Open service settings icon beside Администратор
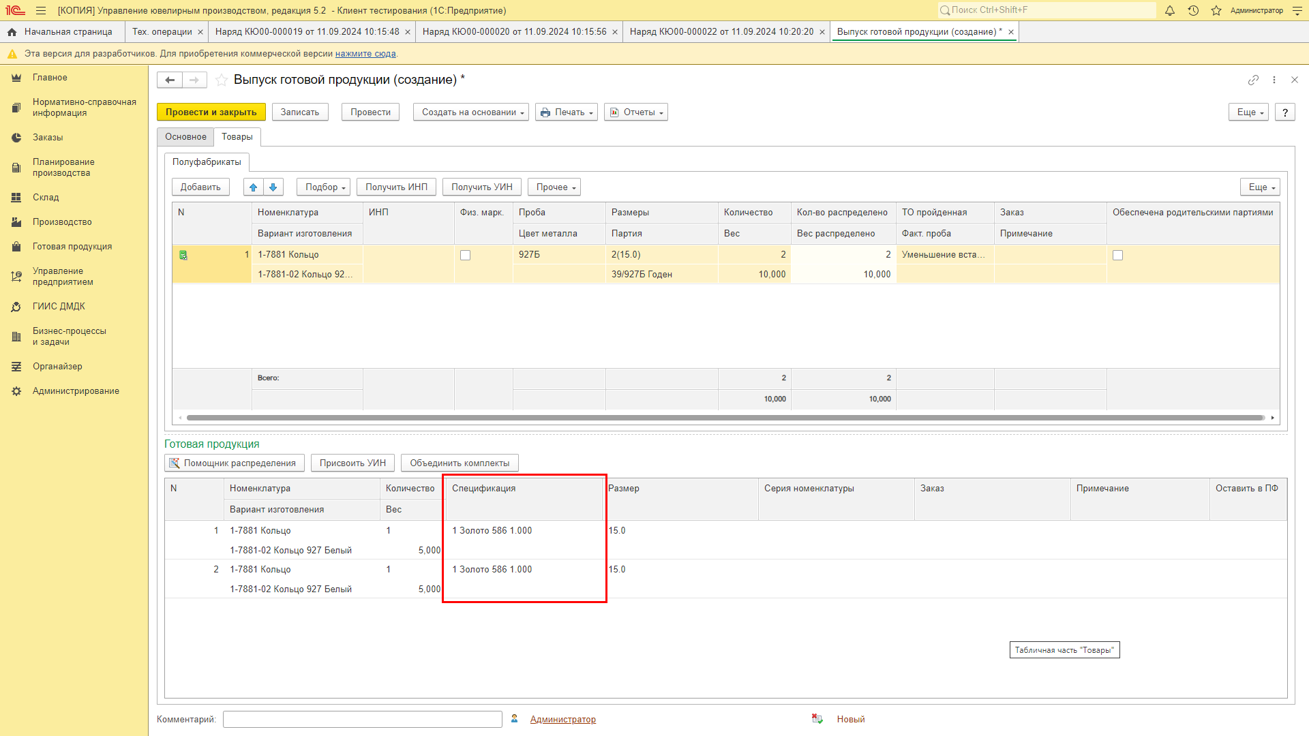The image size is (1309, 736). click(1297, 10)
